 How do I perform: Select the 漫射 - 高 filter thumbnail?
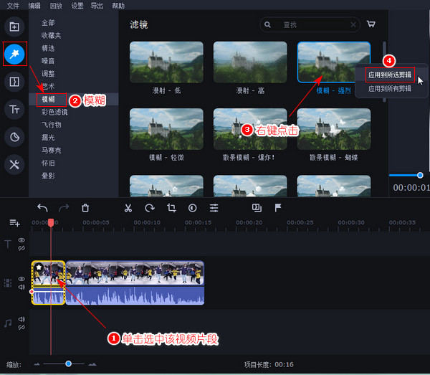tap(250, 62)
